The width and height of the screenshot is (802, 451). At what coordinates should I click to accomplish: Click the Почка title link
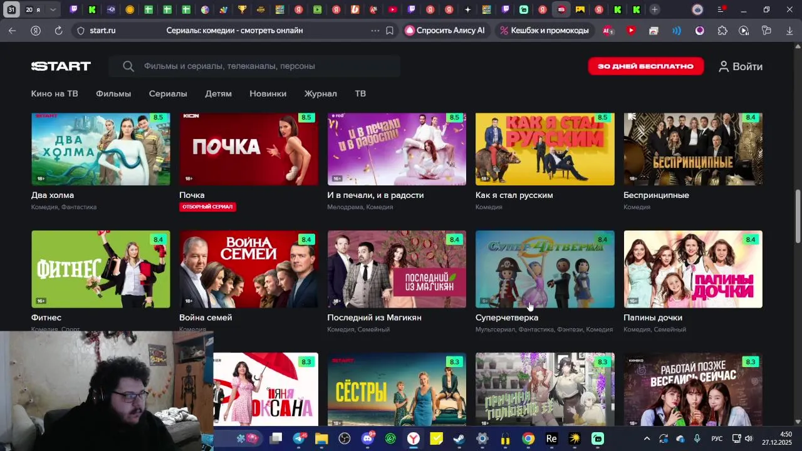click(x=192, y=195)
